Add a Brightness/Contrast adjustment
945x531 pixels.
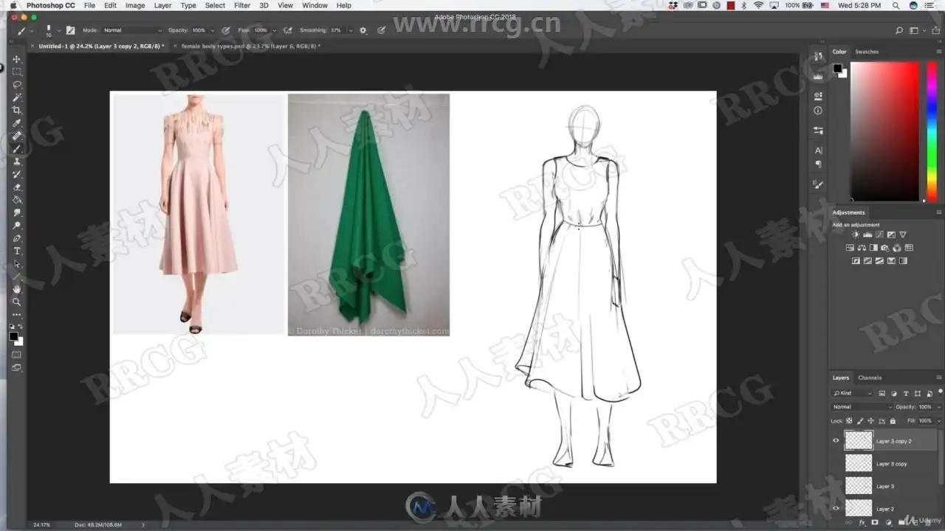point(856,235)
